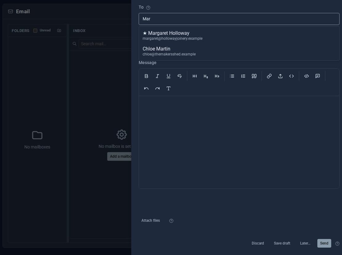Toggle inline code formatting

[291, 76]
